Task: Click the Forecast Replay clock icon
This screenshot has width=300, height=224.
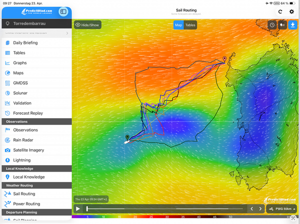Action: pos(7,113)
